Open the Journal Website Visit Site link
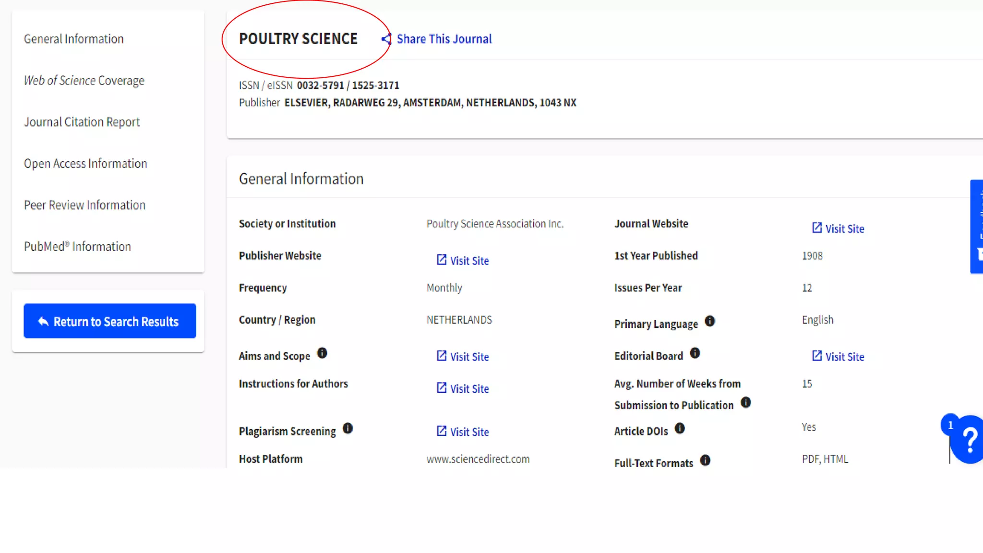 (839, 228)
